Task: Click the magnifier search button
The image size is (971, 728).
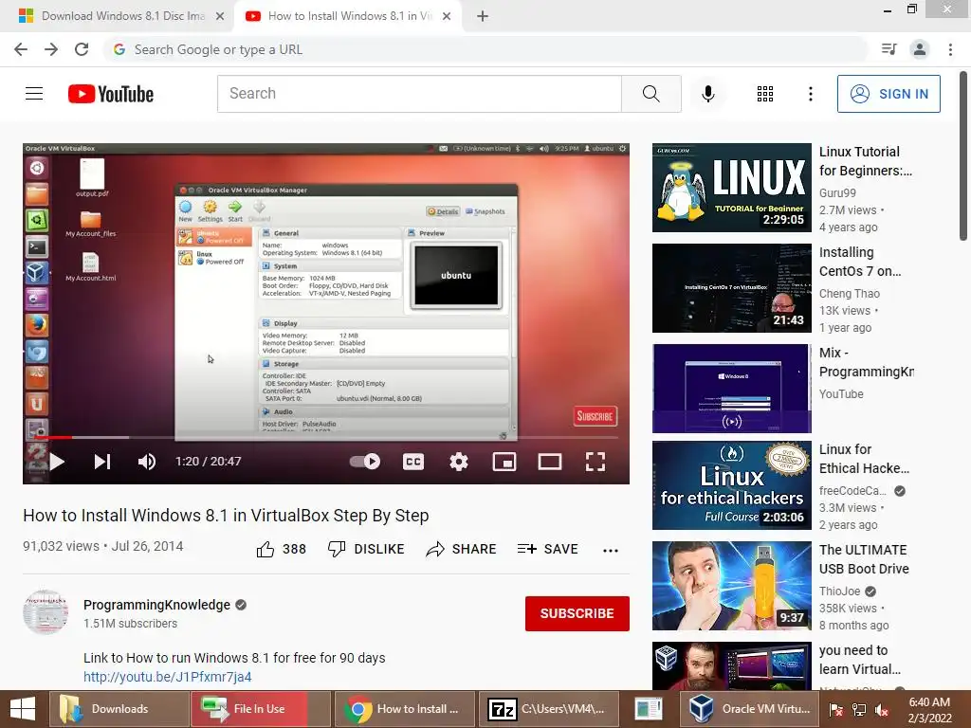Action: (650, 94)
